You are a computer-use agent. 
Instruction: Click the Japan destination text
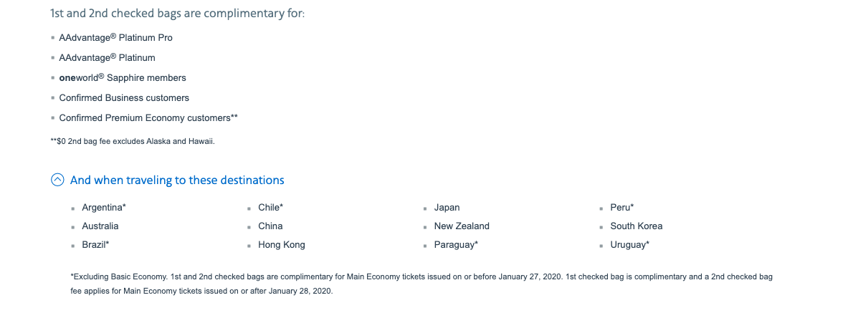pyautogui.click(x=447, y=208)
